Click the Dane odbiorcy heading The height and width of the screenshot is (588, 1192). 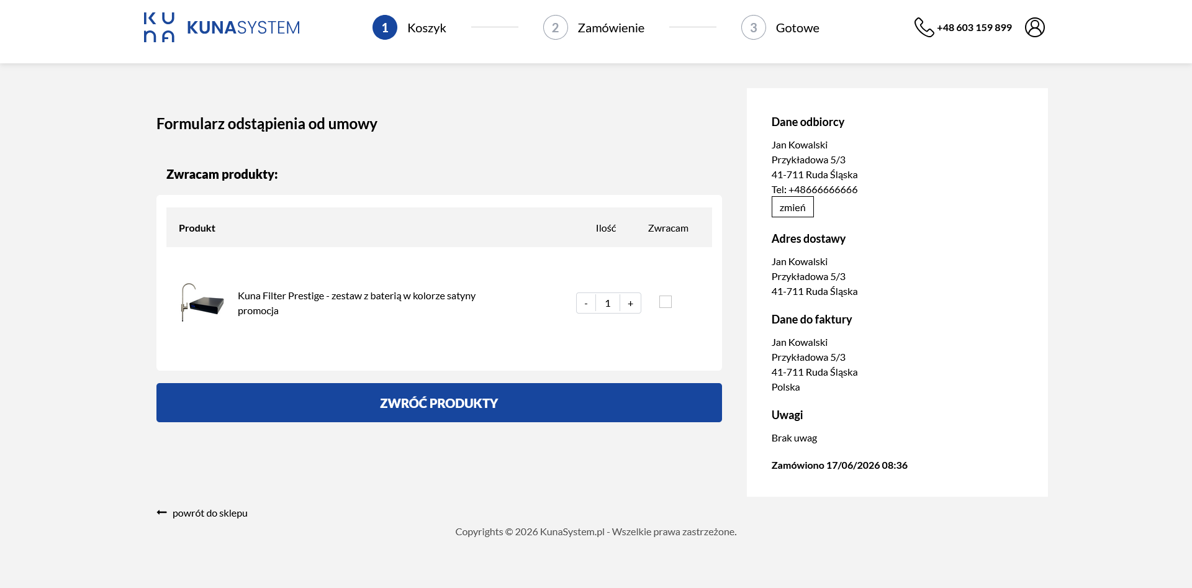coord(808,122)
